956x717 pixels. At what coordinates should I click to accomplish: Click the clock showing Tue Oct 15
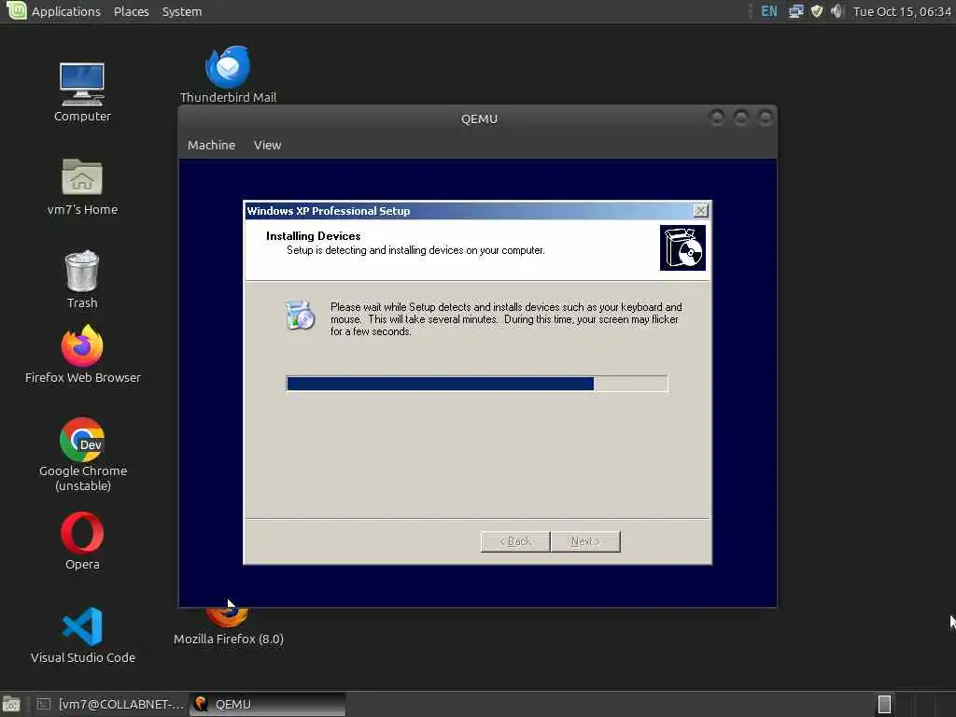(x=902, y=11)
